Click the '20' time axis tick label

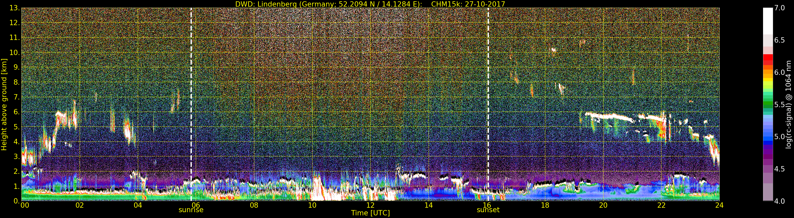pos(603,205)
